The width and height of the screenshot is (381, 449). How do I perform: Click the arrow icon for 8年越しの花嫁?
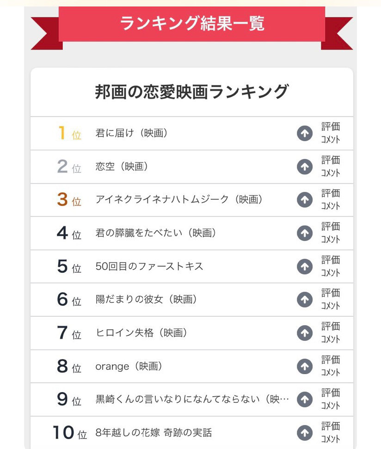tap(304, 433)
